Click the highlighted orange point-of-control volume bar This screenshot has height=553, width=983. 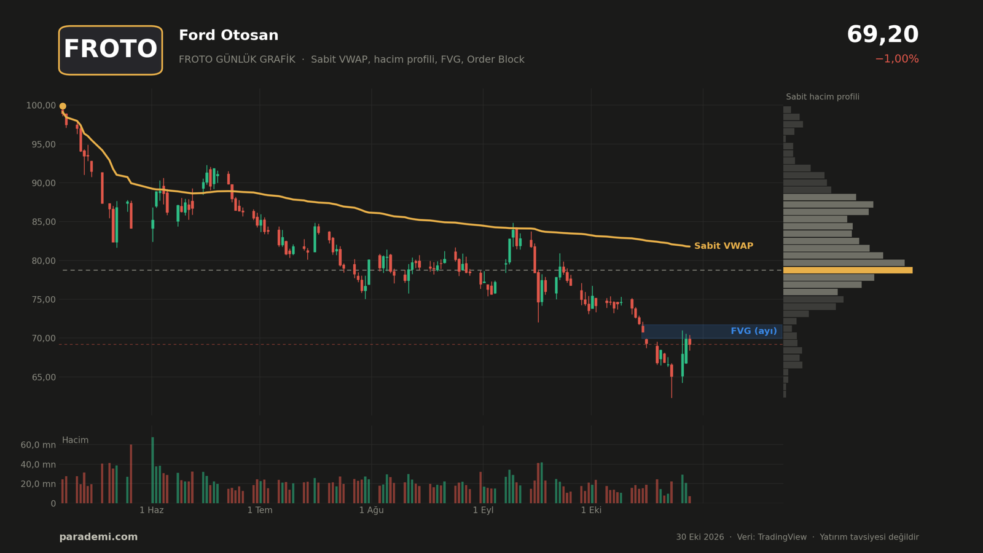[x=848, y=270]
